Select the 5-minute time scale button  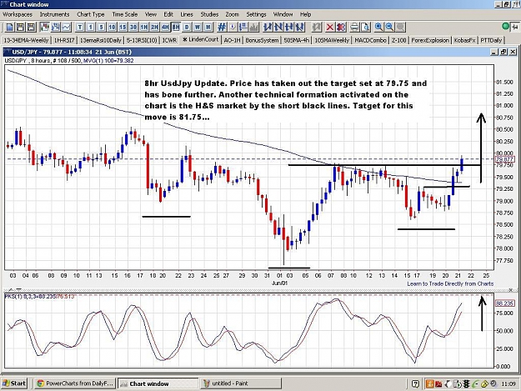click(102, 27)
